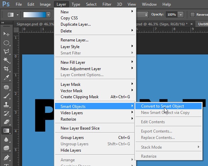Screen dimensions: 208x166
Task: Select the Elliptical Marquee tool
Action: point(6,43)
